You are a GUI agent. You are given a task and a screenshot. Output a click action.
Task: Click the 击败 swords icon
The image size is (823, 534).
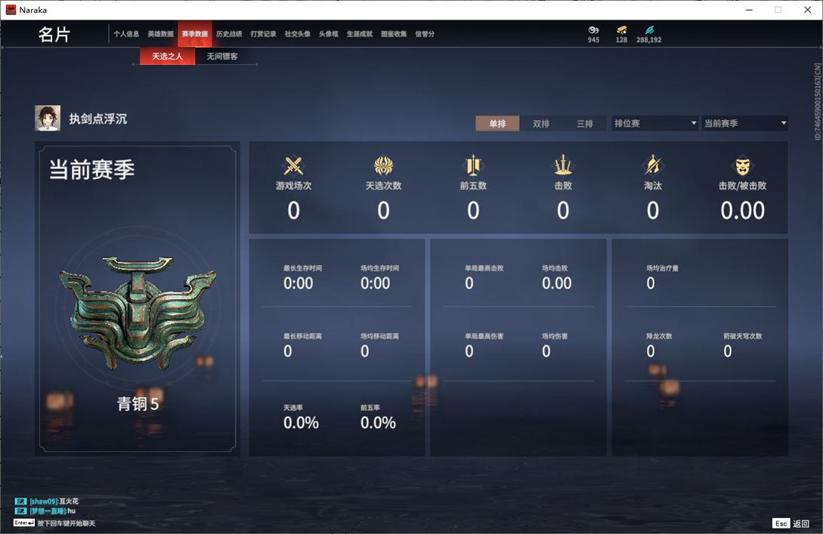563,165
